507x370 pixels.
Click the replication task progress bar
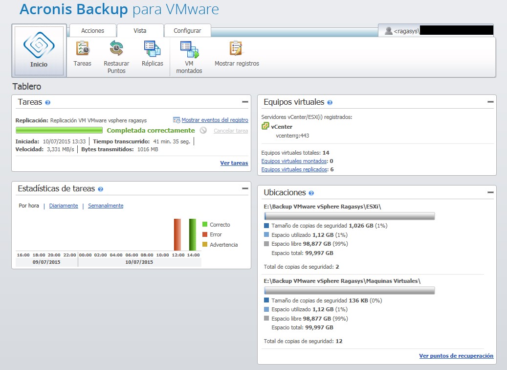[x=59, y=131]
